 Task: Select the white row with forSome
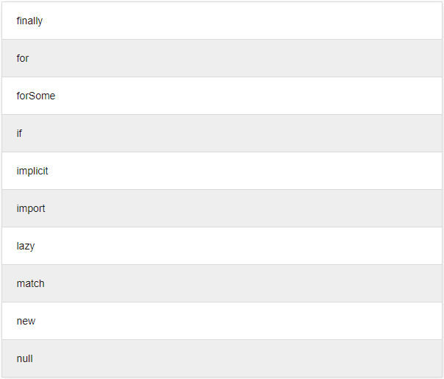[x=221, y=96]
